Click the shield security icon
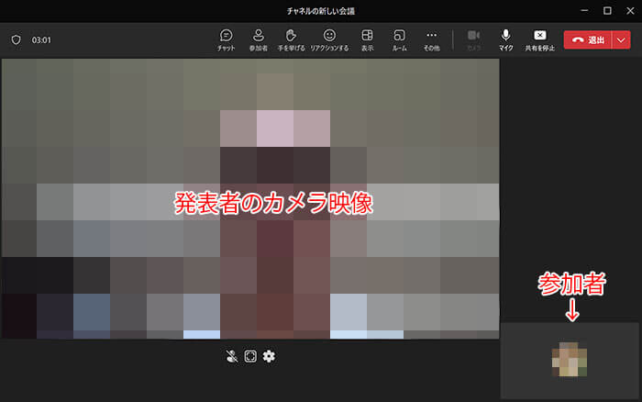Image resolution: width=642 pixels, height=402 pixels. pyautogui.click(x=16, y=39)
